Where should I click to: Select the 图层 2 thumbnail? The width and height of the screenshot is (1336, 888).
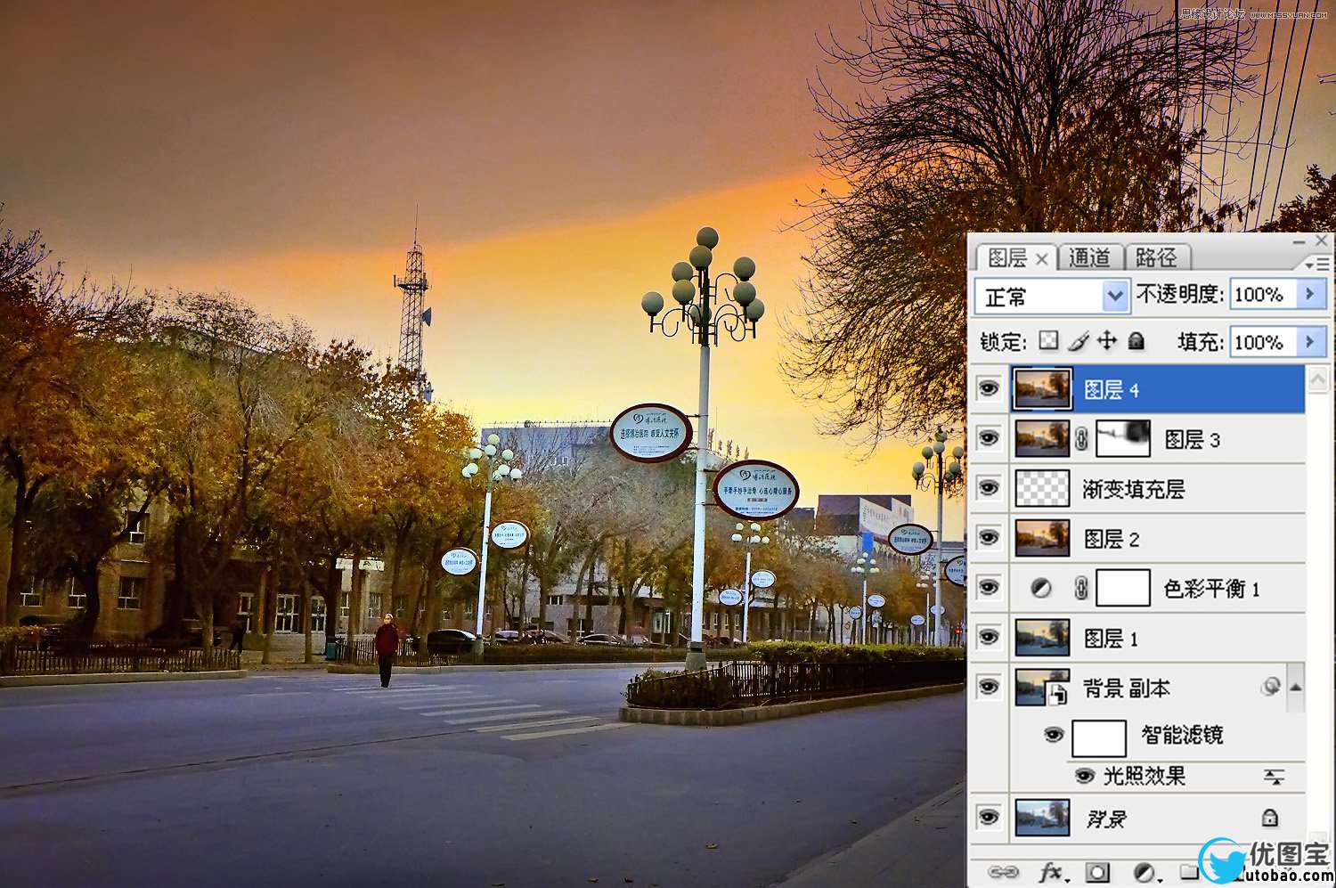pyautogui.click(x=1042, y=538)
